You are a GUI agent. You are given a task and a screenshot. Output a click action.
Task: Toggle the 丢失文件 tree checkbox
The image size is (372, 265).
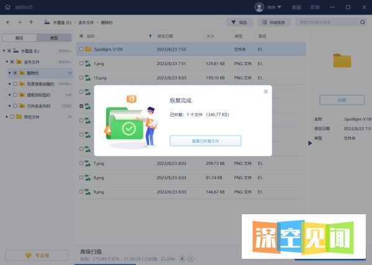(12, 62)
